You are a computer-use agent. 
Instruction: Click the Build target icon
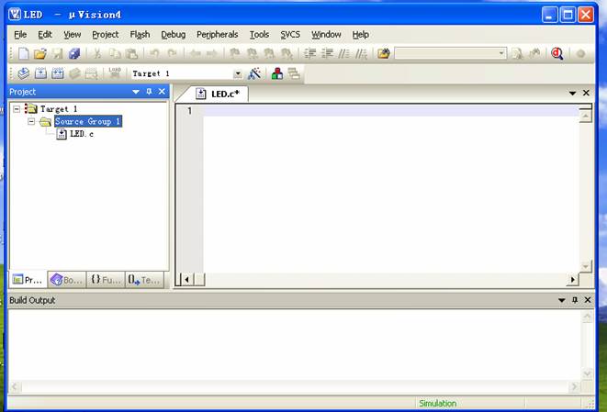40,73
